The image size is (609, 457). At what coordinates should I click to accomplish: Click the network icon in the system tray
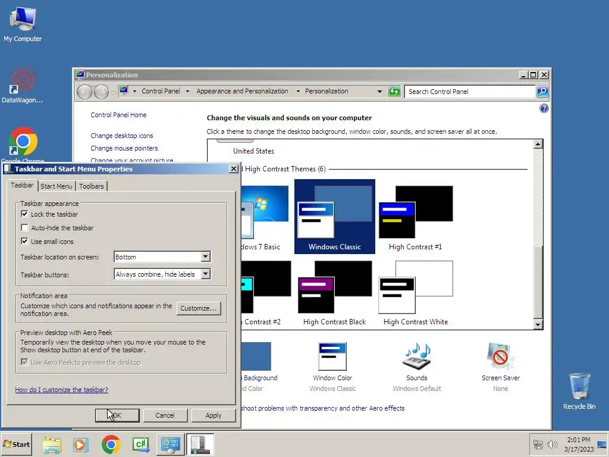tap(538, 445)
